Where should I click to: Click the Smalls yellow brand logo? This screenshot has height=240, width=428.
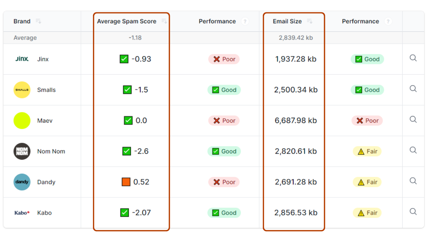click(22, 90)
